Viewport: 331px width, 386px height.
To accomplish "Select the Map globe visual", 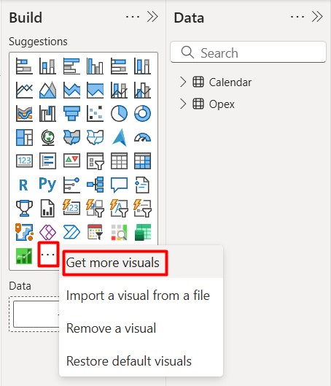I will (x=47, y=137).
